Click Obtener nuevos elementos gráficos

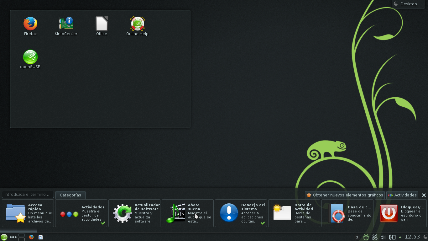tap(344, 195)
